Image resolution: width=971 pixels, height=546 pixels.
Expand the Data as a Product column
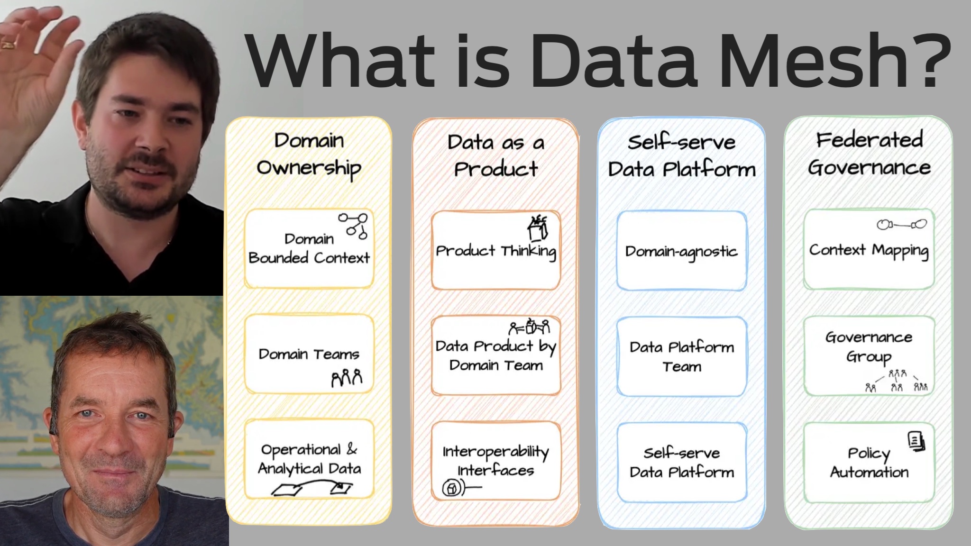pyautogui.click(x=495, y=154)
